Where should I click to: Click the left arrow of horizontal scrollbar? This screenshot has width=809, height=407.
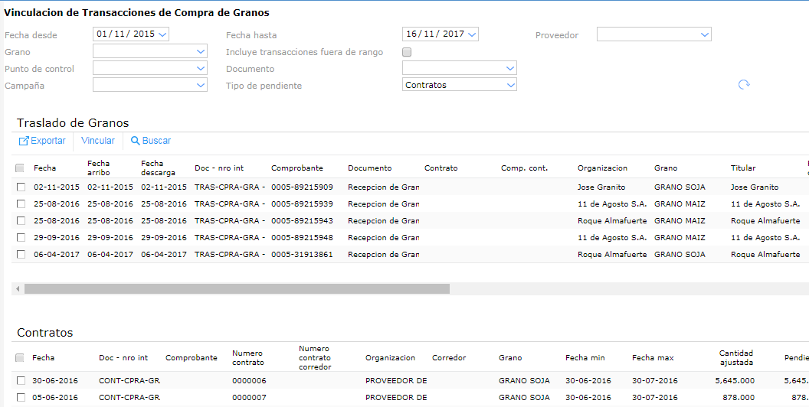16,289
